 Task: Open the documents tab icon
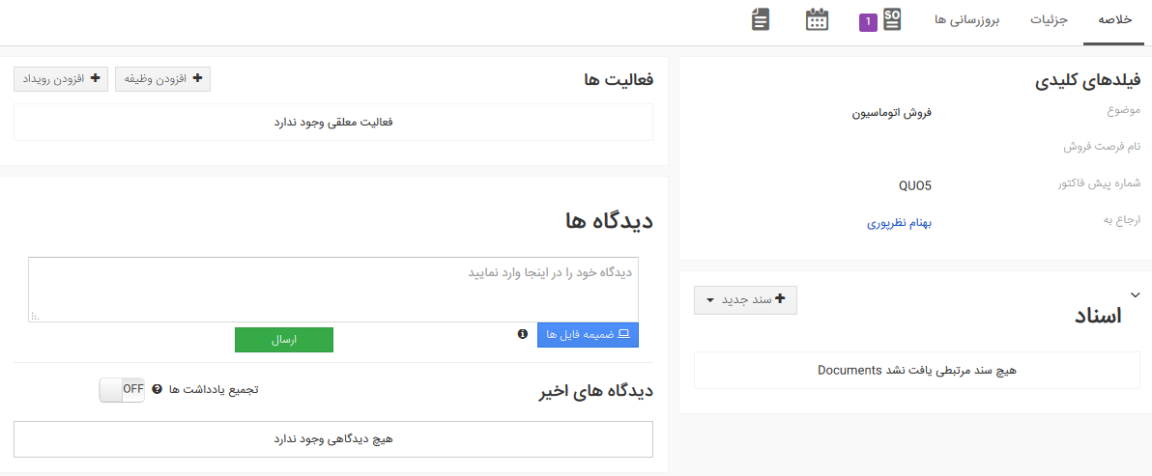(x=761, y=20)
